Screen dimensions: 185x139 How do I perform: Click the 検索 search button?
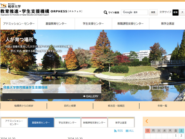153,12
